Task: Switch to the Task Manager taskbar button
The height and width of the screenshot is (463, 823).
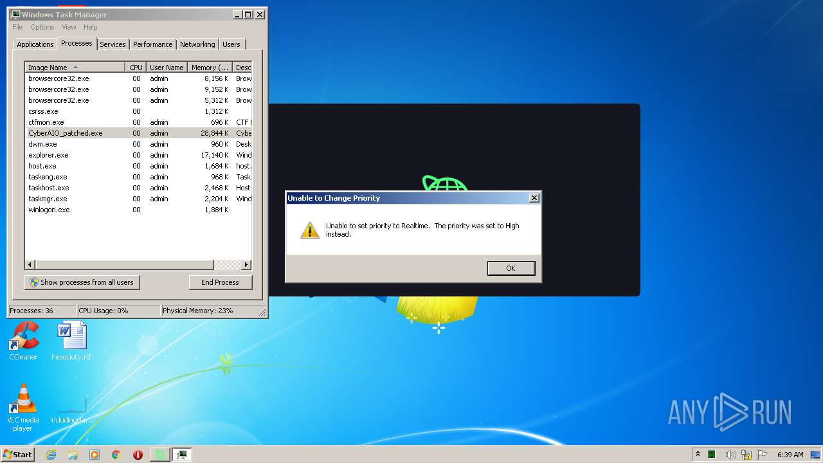Action: 182,455
